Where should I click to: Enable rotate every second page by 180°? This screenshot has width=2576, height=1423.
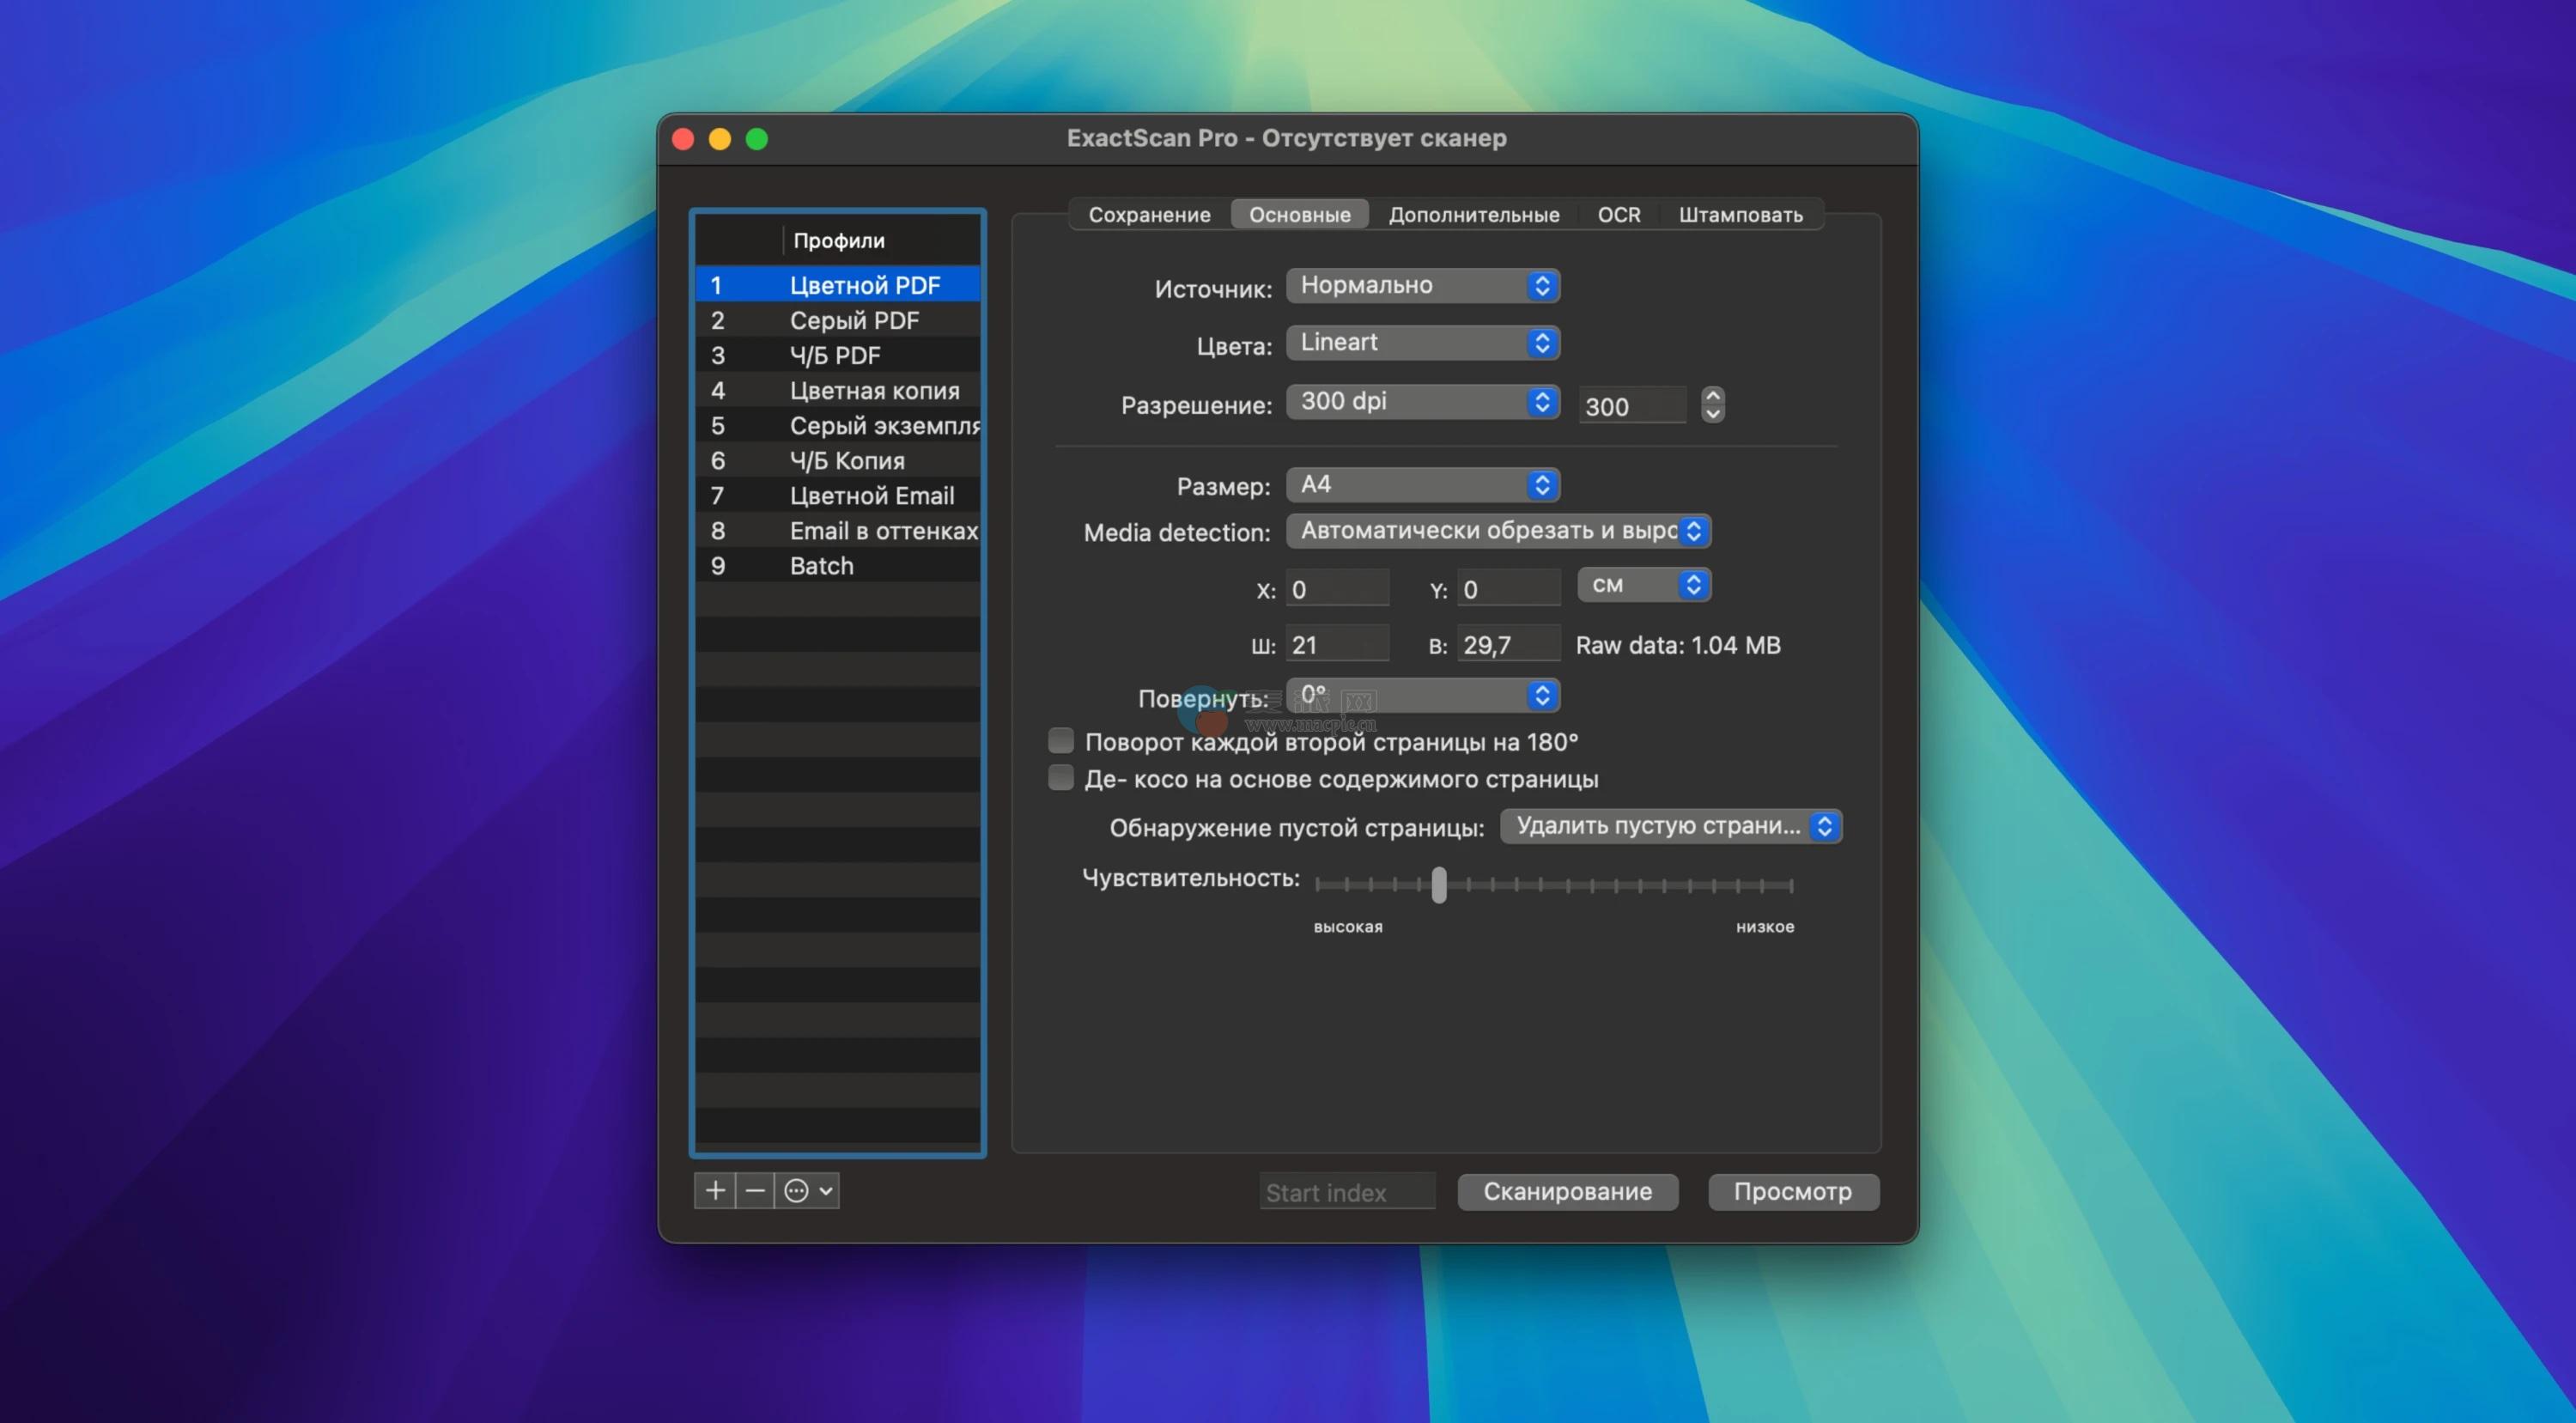pyautogui.click(x=1061, y=741)
